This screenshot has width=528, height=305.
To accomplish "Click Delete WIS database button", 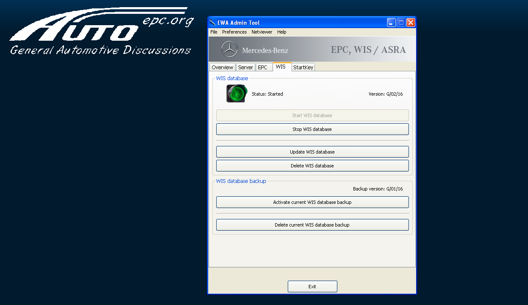I will tap(312, 166).
